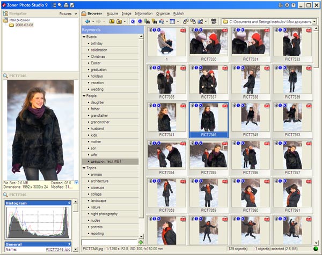Switch to the Browser tab
This screenshot has width=322, height=255.
(x=94, y=13)
